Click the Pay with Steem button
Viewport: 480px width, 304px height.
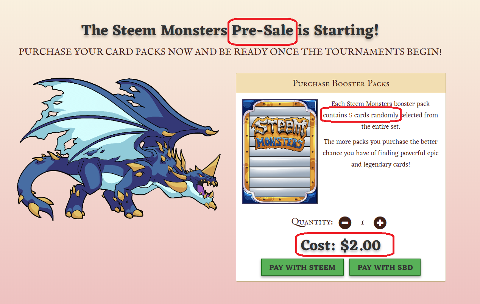(x=302, y=267)
